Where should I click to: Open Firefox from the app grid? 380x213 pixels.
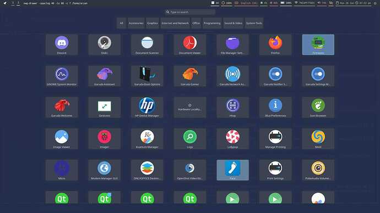(x=275, y=44)
